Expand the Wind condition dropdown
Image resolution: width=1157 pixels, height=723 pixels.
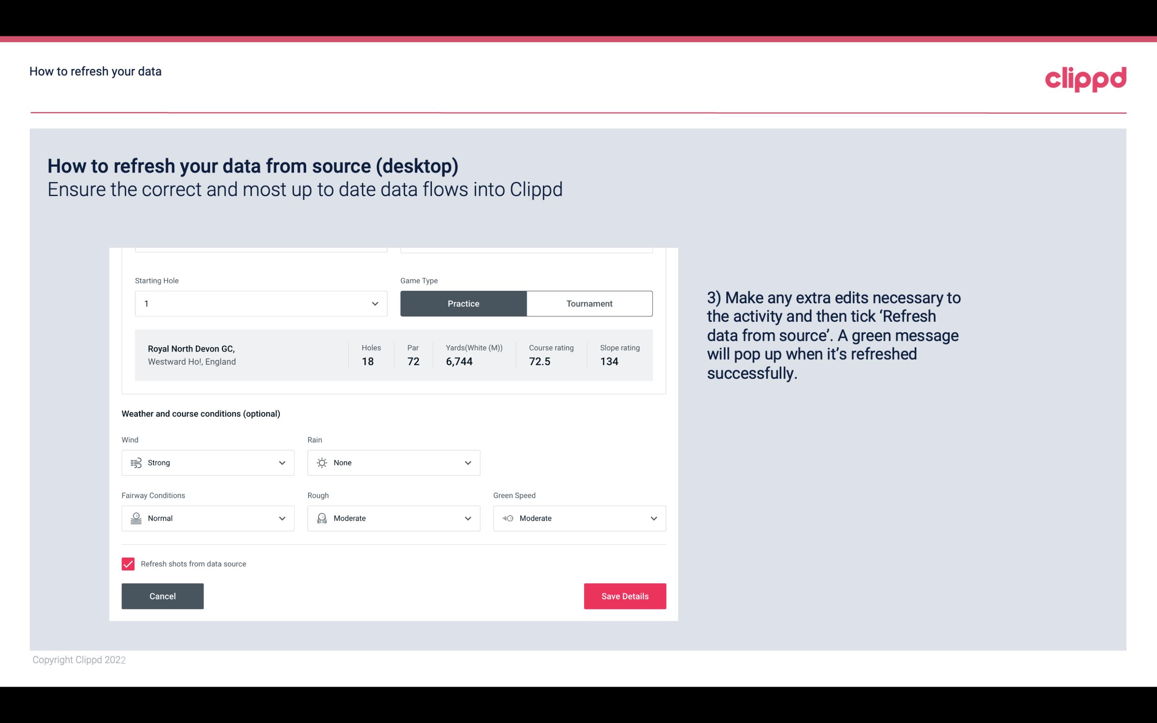tap(281, 462)
